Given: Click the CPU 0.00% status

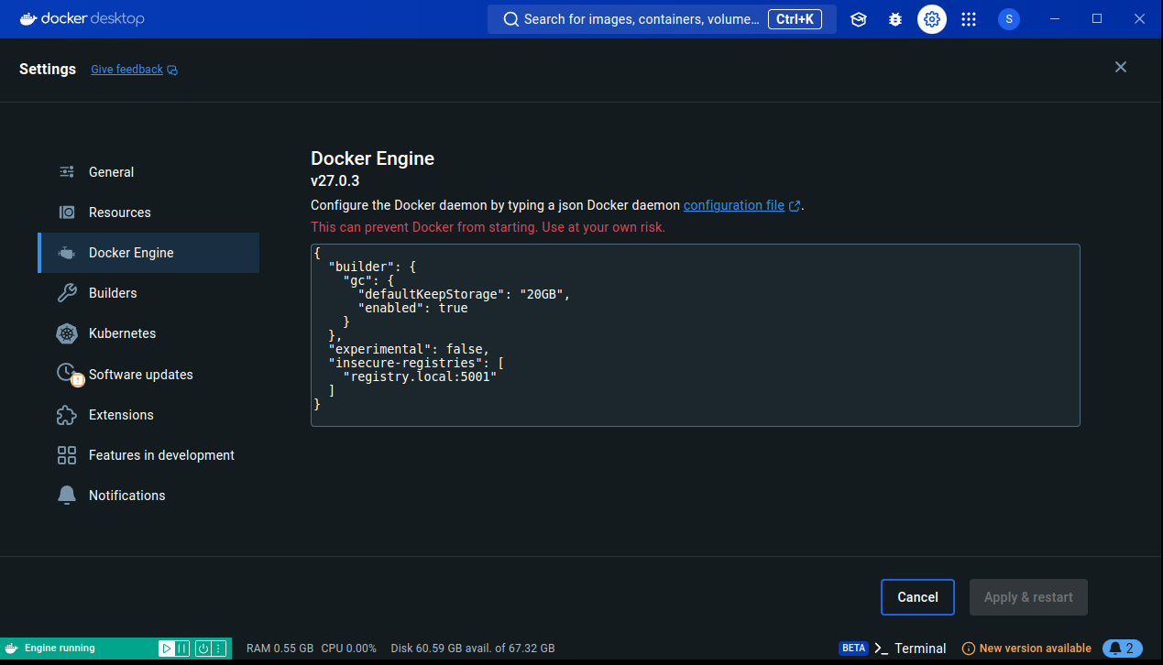Looking at the screenshot, I should 348,649.
